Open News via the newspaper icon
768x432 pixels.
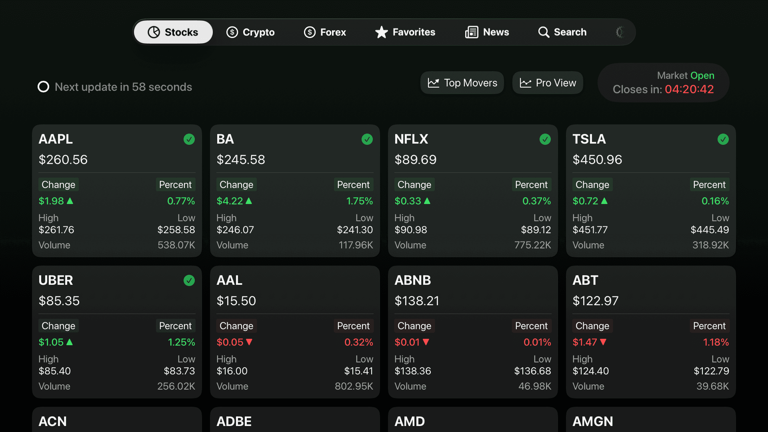point(472,32)
